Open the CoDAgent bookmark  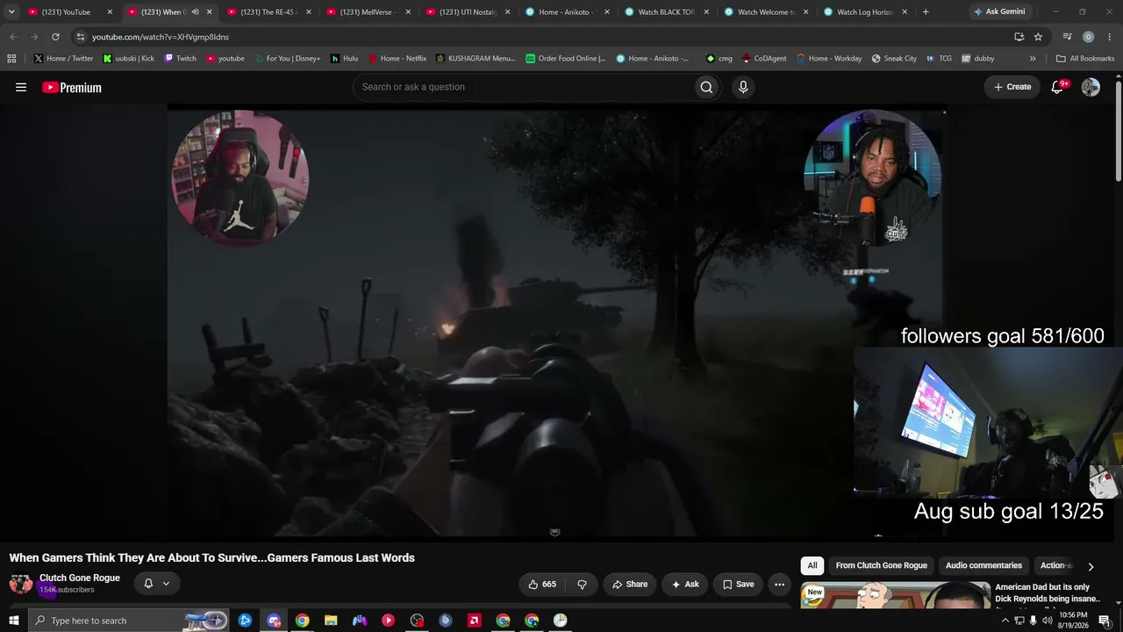pos(764,59)
